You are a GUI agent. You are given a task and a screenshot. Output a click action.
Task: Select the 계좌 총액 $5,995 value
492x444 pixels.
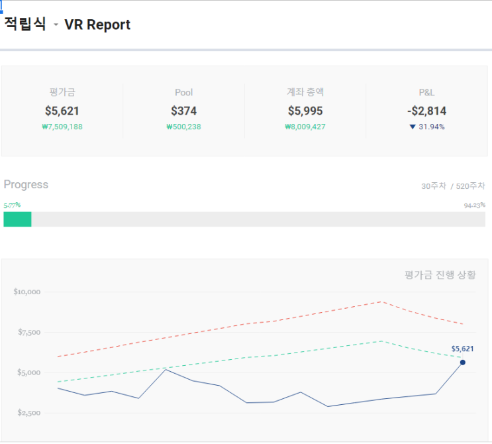[x=305, y=111]
